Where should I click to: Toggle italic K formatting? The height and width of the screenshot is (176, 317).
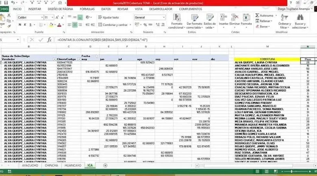[25, 25]
